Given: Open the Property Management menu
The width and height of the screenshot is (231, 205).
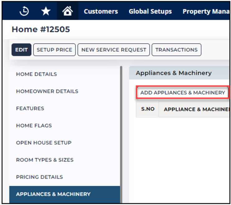Looking at the screenshot, I should pos(206,11).
